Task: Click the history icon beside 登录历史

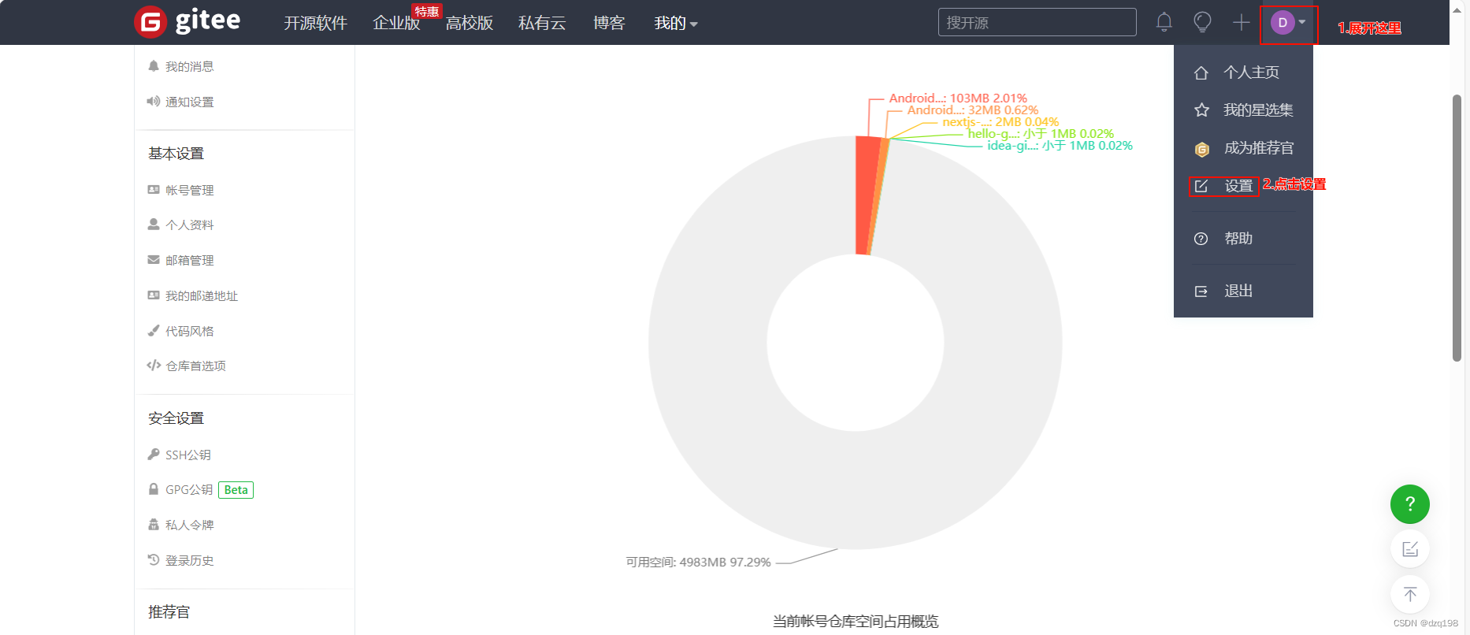Action: 154,559
